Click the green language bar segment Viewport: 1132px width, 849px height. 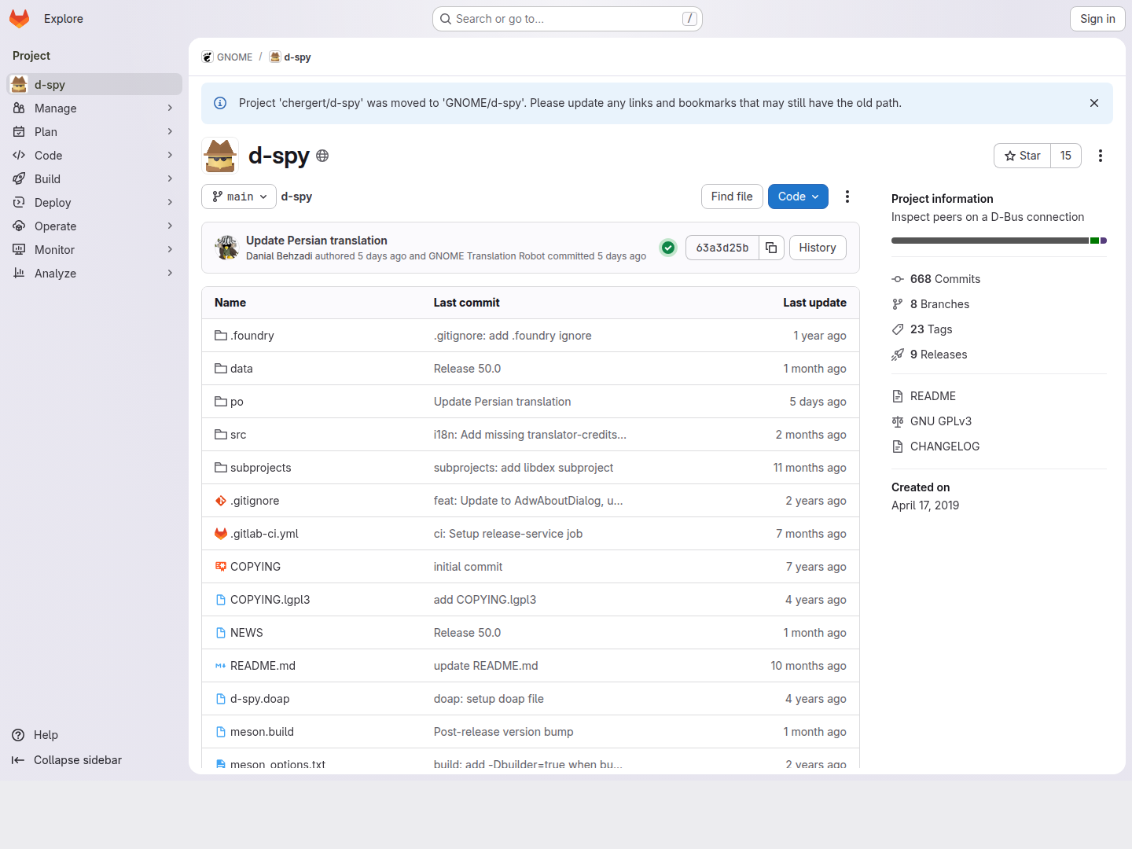click(x=1094, y=241)
